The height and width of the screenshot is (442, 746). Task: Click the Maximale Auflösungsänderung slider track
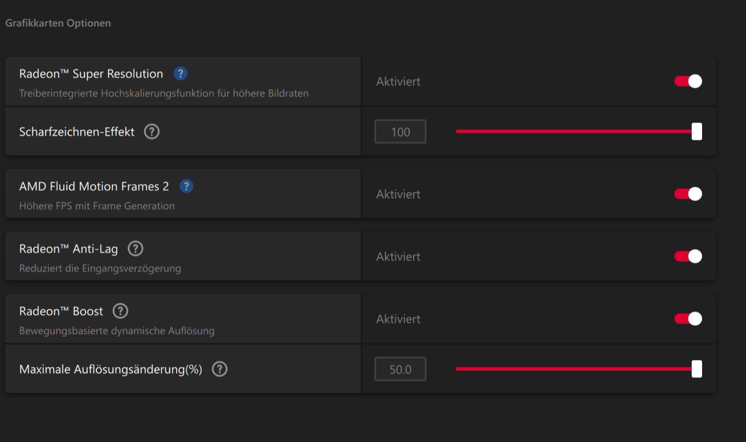[578, 369]
